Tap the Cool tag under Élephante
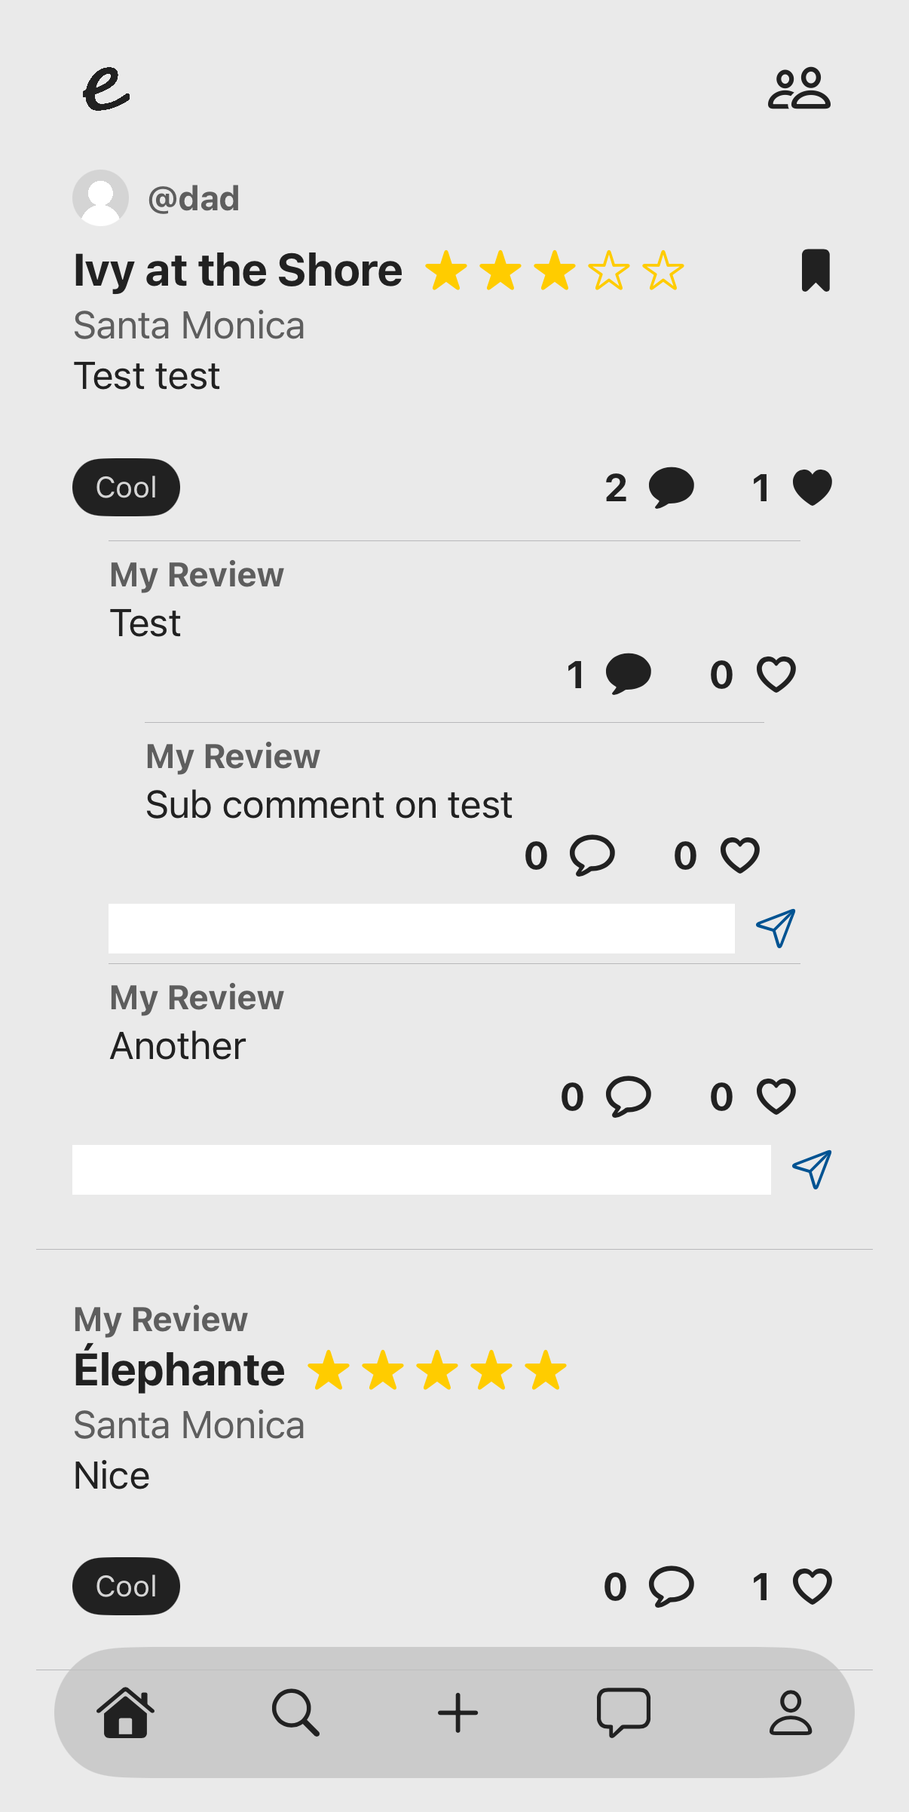The width and height of the screenshot is (909, 1812). tap(125, 1586)
